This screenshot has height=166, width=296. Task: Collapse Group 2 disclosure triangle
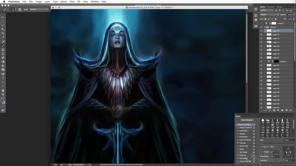[x=265, y=27]
